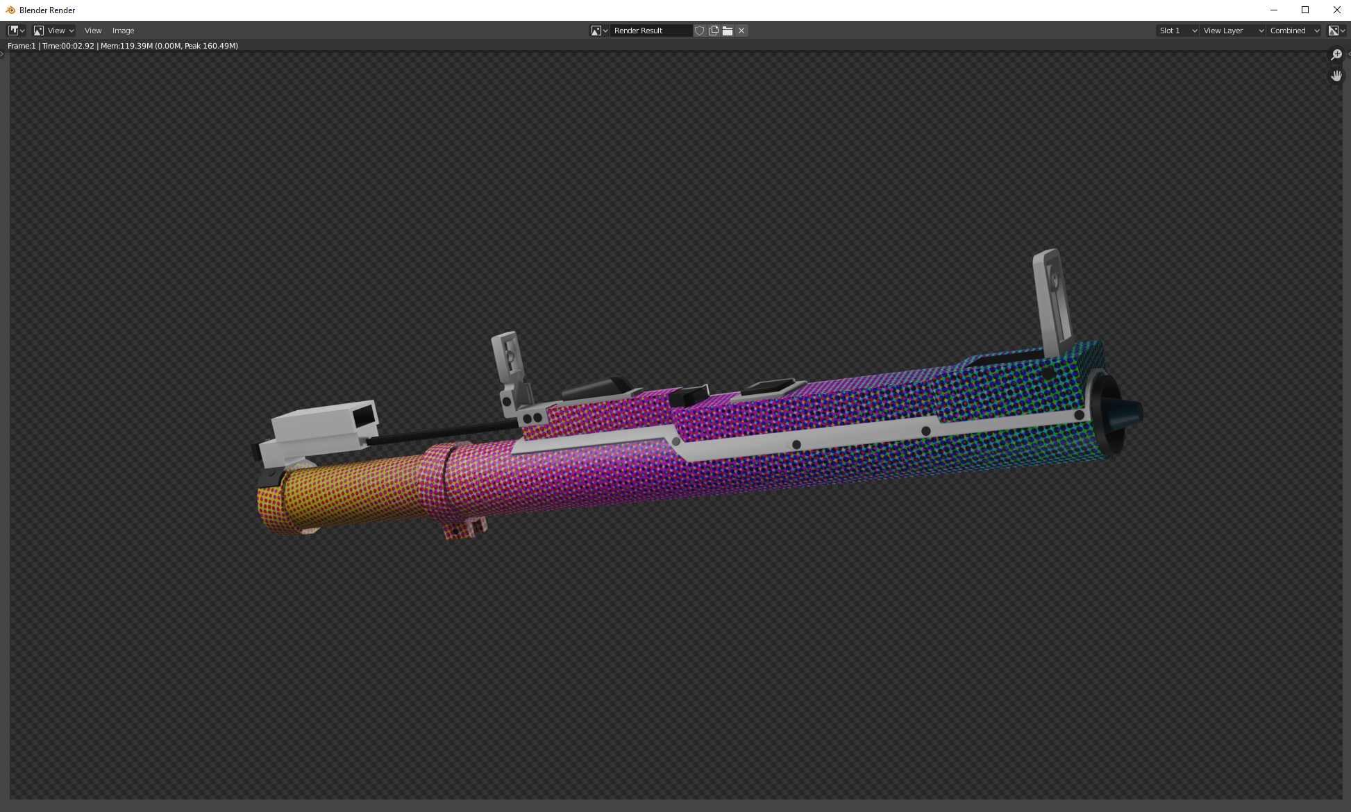
Task: Click the zoom magnifier gizmo
Action: tap(1336, 55)
